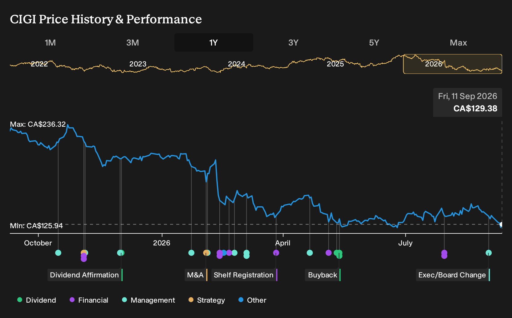Click the Fri, 11 Sep 2026 tooltip date

point(468,96)
